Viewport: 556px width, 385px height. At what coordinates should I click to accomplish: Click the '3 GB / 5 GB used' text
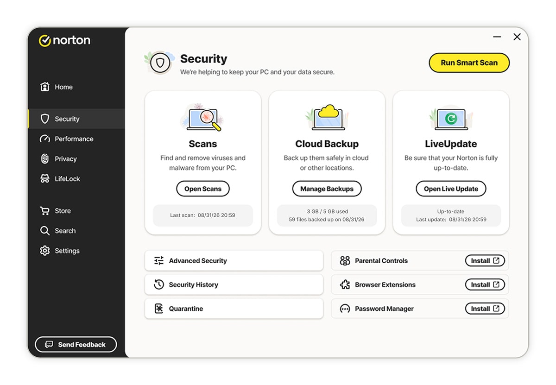327,211
